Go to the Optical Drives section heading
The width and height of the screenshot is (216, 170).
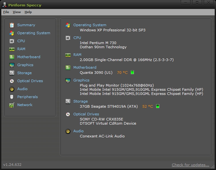(86, 114)
